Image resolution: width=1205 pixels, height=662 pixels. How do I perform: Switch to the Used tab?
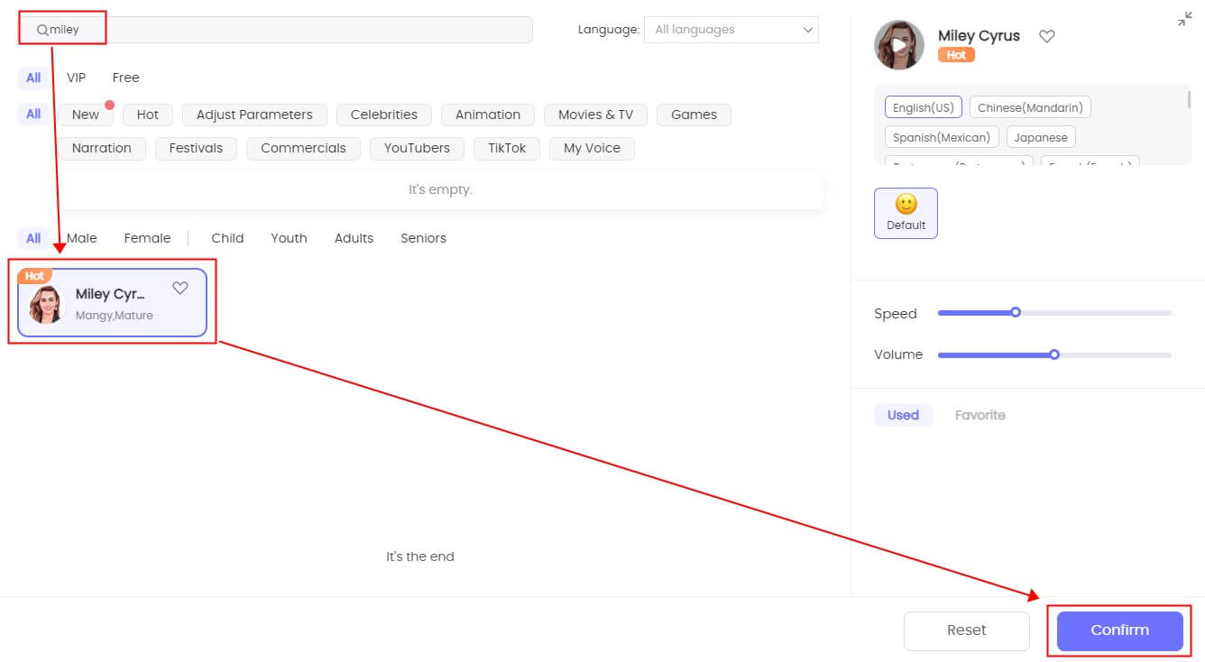tap(903, 415)
